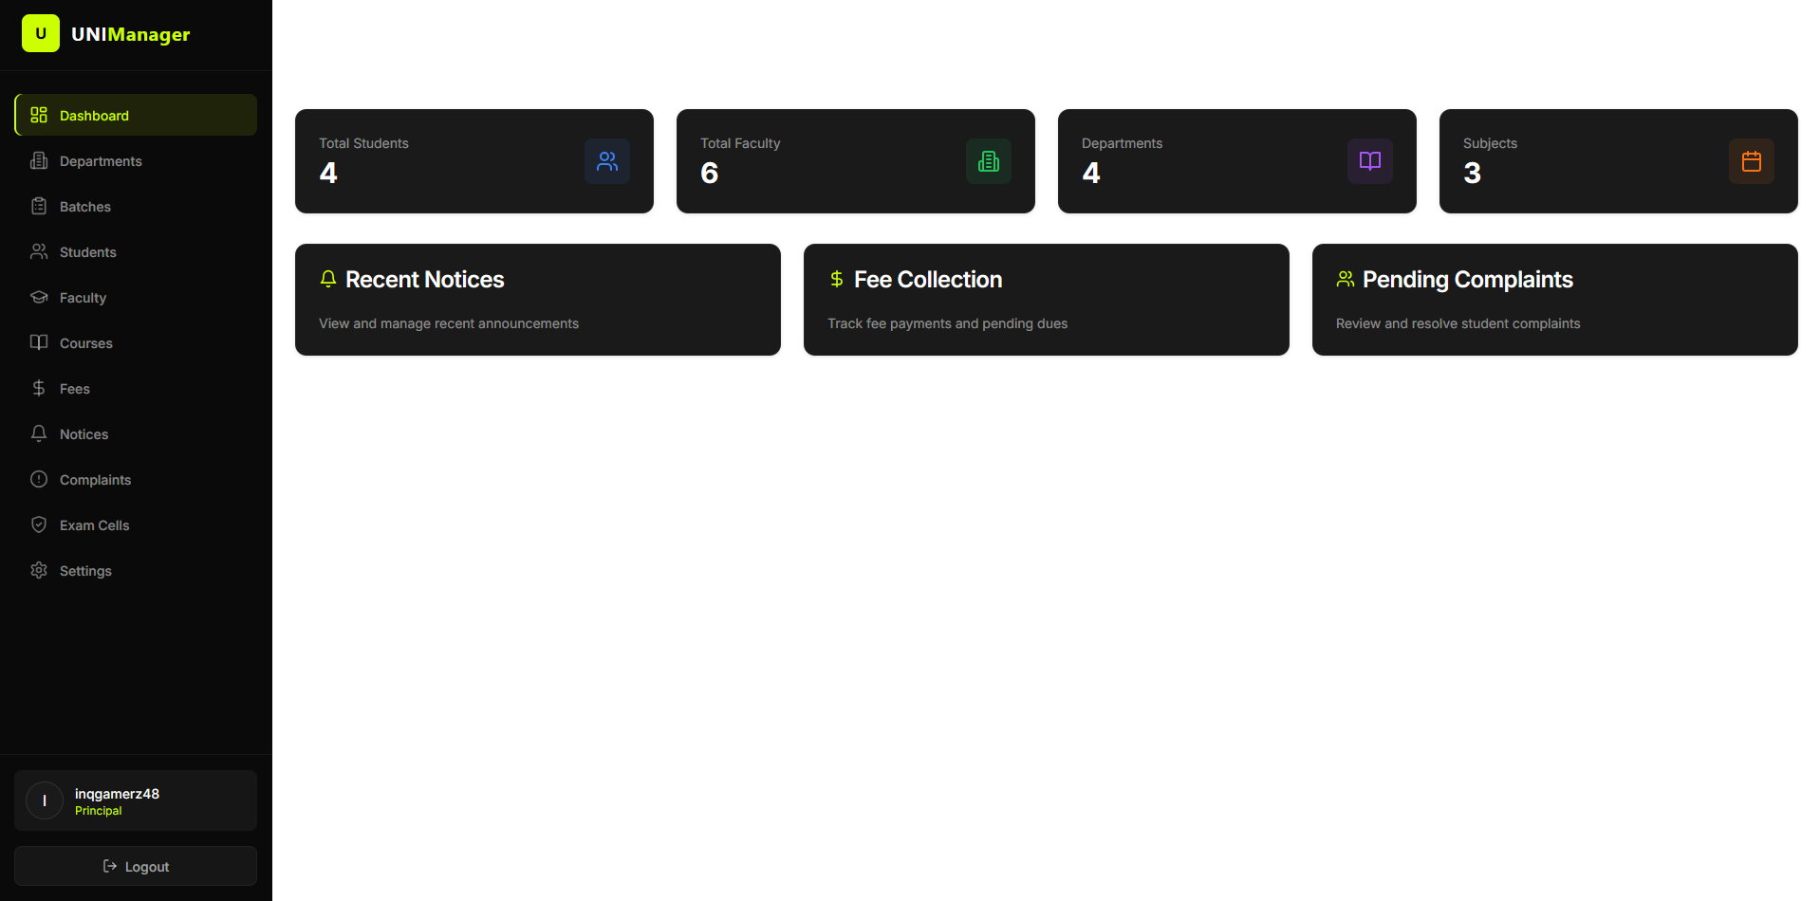1820x901 pixels.
Task: Click the orange calendar icon on Subjects card
Action: (x=1752, y=161)
